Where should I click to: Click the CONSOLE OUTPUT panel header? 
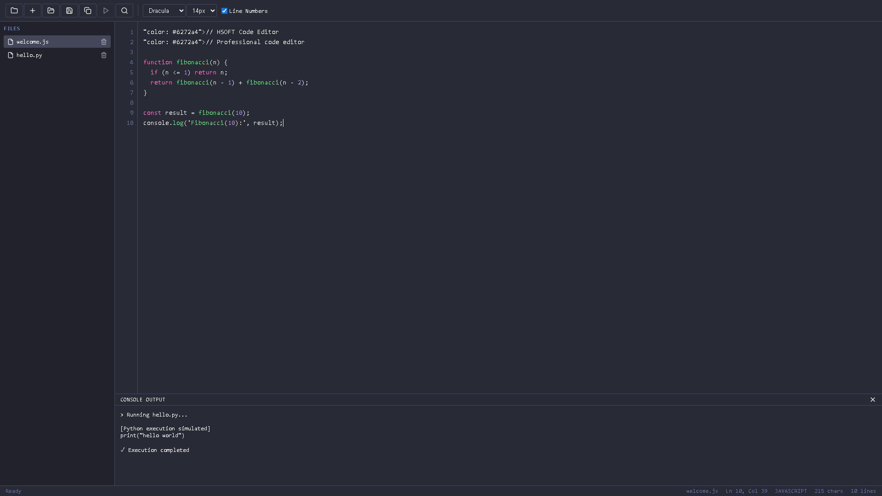pos(143,400)
